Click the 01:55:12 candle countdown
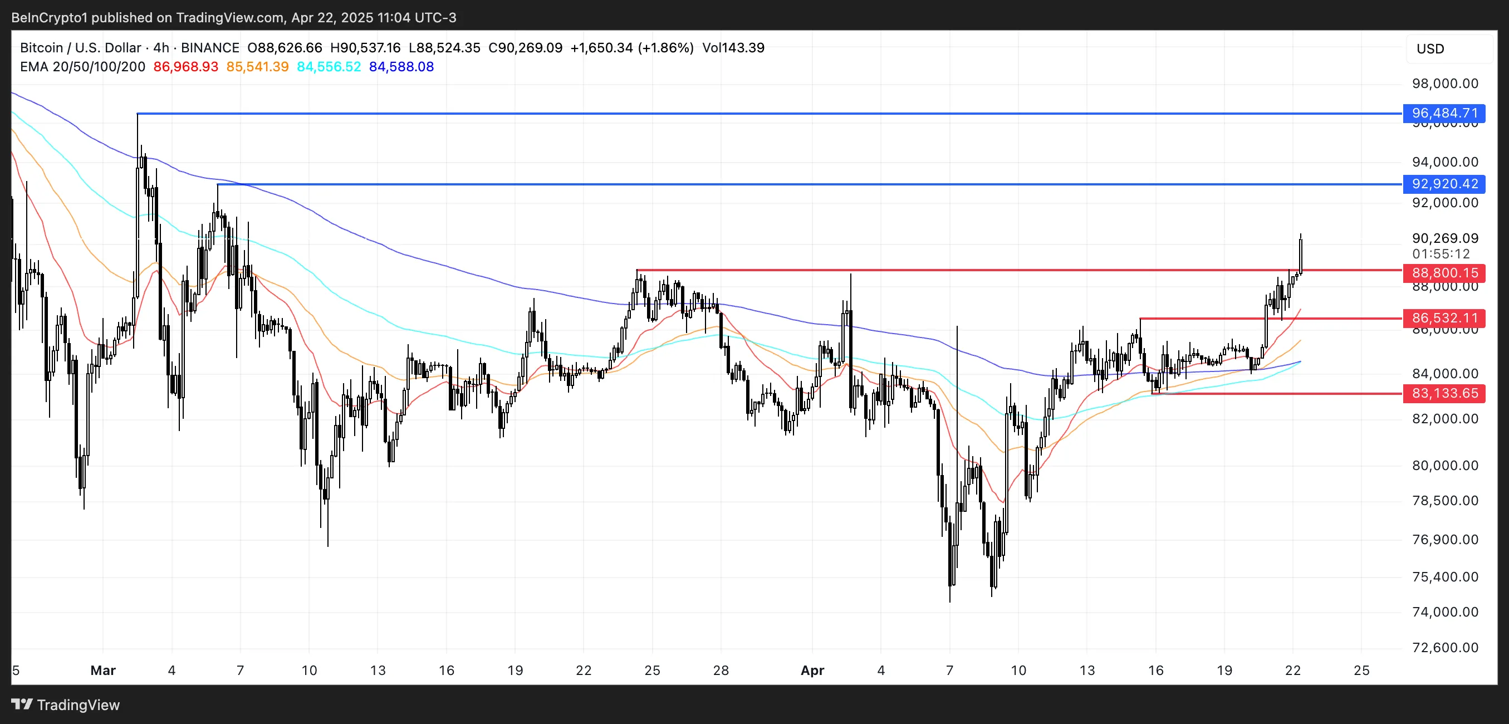This screenshot has width=1509, height=724. (x=1441, y=254)
